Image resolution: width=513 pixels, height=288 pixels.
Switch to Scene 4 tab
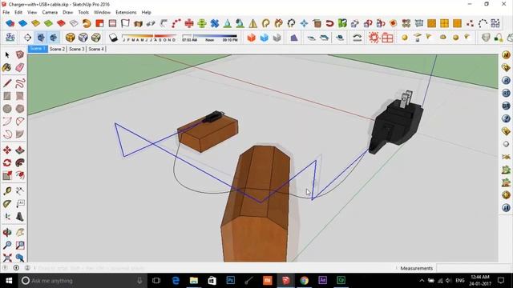[96, 49]
